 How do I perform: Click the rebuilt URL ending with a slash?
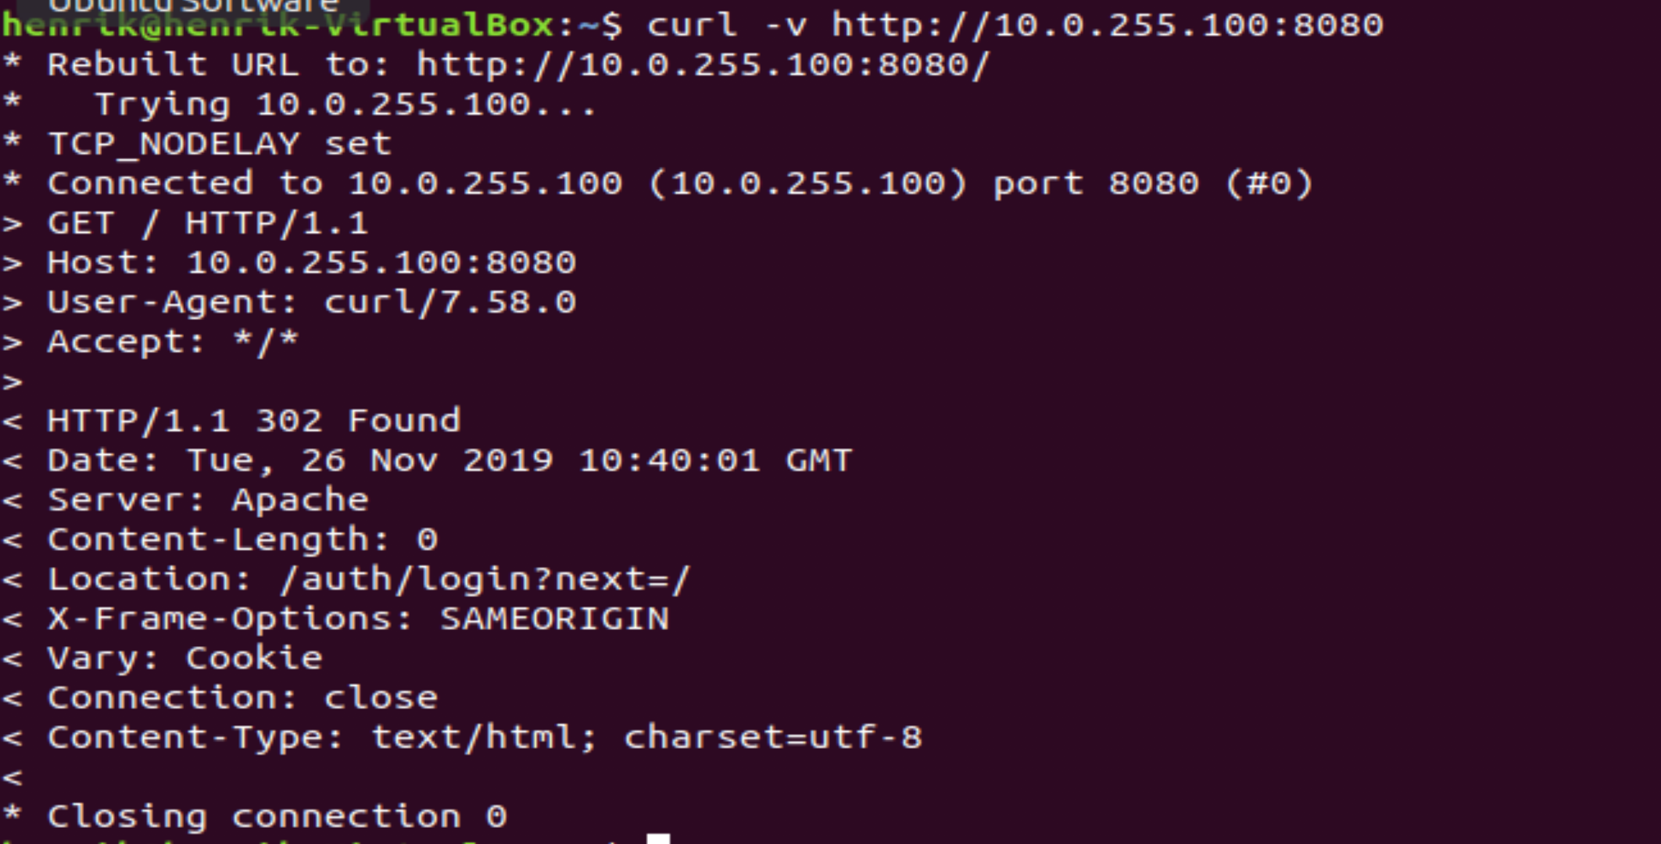703,65
